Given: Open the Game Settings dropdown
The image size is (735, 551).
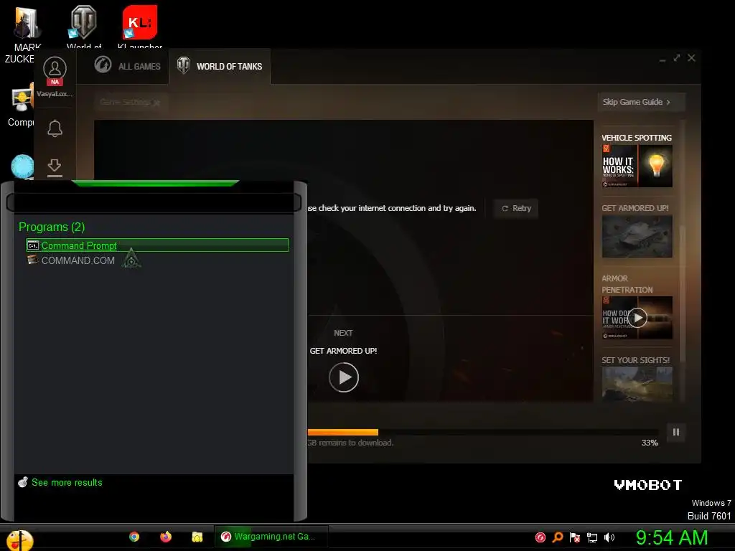Looking at the screenshot, I should tap(130, 102).
